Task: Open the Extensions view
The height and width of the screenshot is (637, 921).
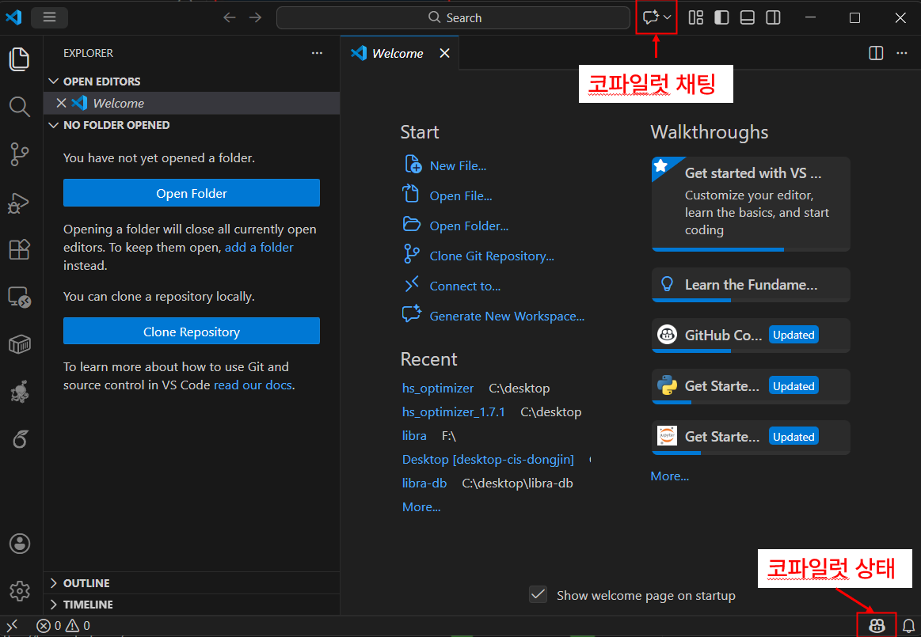Action: (x=20, y=250)
